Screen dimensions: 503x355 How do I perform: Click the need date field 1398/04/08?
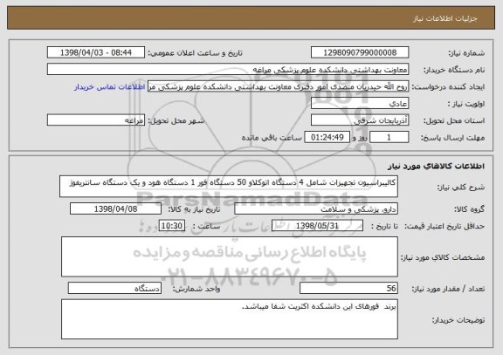pyautogui.click(x=115, y=208)
